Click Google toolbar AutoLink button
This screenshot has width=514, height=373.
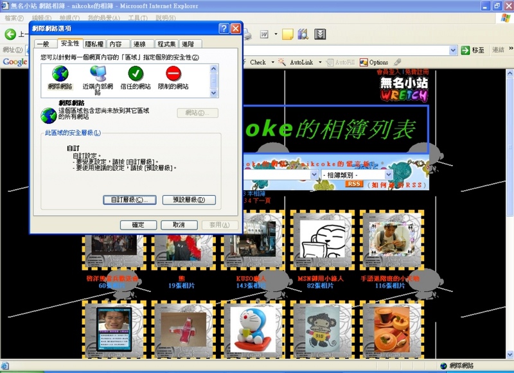pyautogui.click(x=297, y=62)
